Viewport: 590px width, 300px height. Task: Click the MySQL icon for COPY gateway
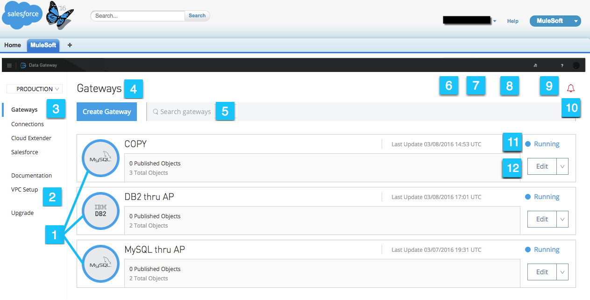click(x=100, y=159)
